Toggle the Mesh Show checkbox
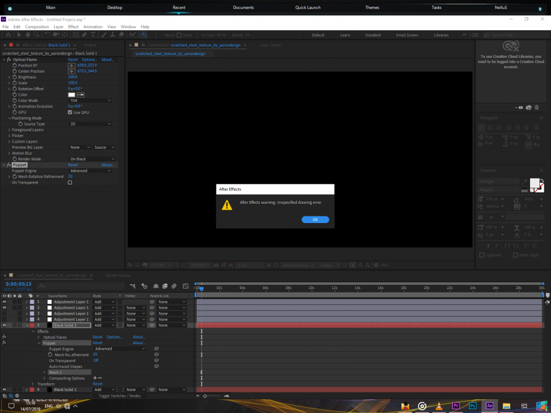The image size is (551, 413). [x=179, y=35]
